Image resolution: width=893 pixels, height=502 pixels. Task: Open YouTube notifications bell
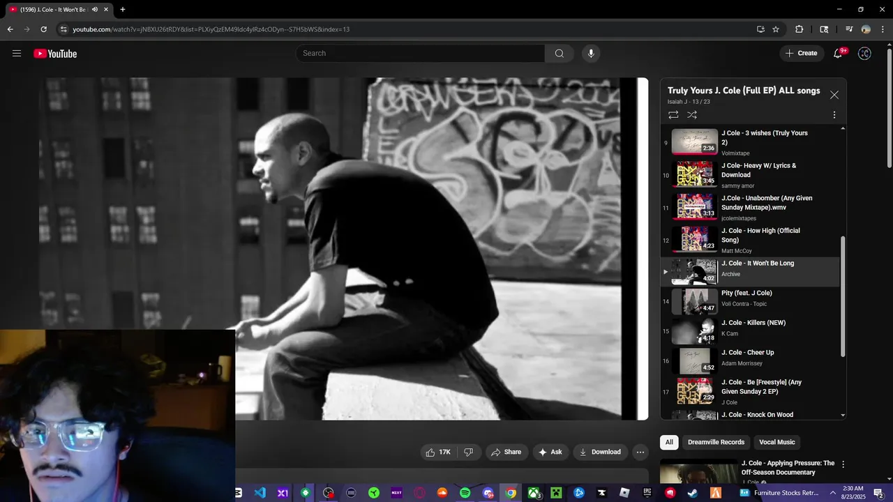838,54
